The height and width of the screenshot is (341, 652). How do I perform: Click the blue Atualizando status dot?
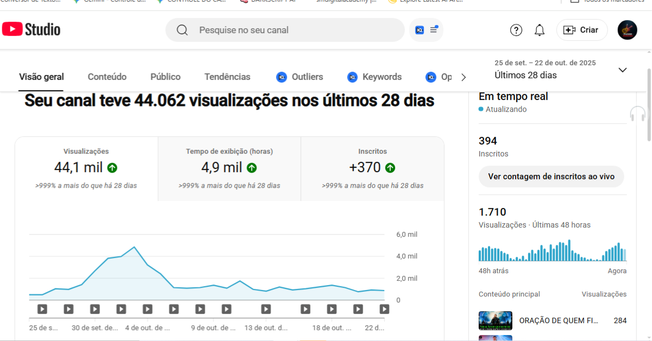tap(481, 109)
